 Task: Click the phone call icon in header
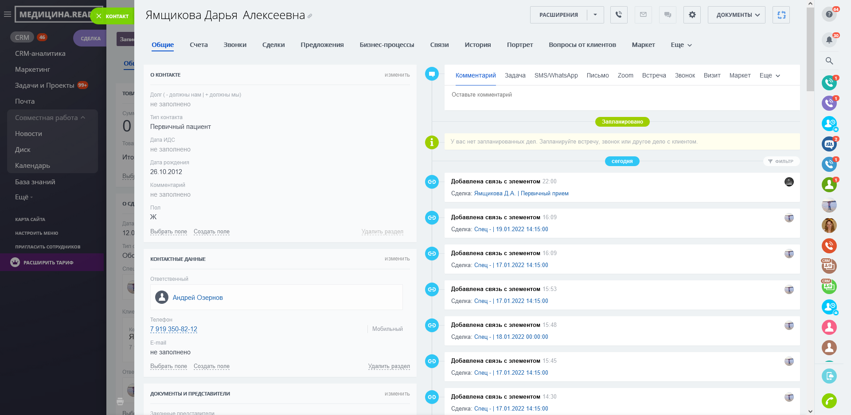(618, 15)
